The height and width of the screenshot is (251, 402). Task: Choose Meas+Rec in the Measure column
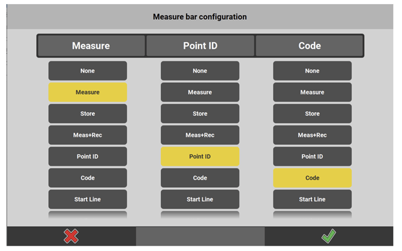click(88, 135)
